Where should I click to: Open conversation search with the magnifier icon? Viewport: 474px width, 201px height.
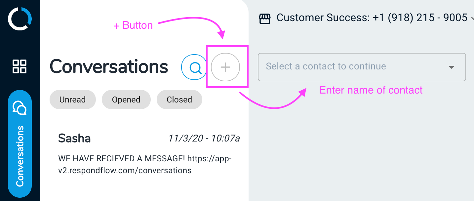(195, 67)
